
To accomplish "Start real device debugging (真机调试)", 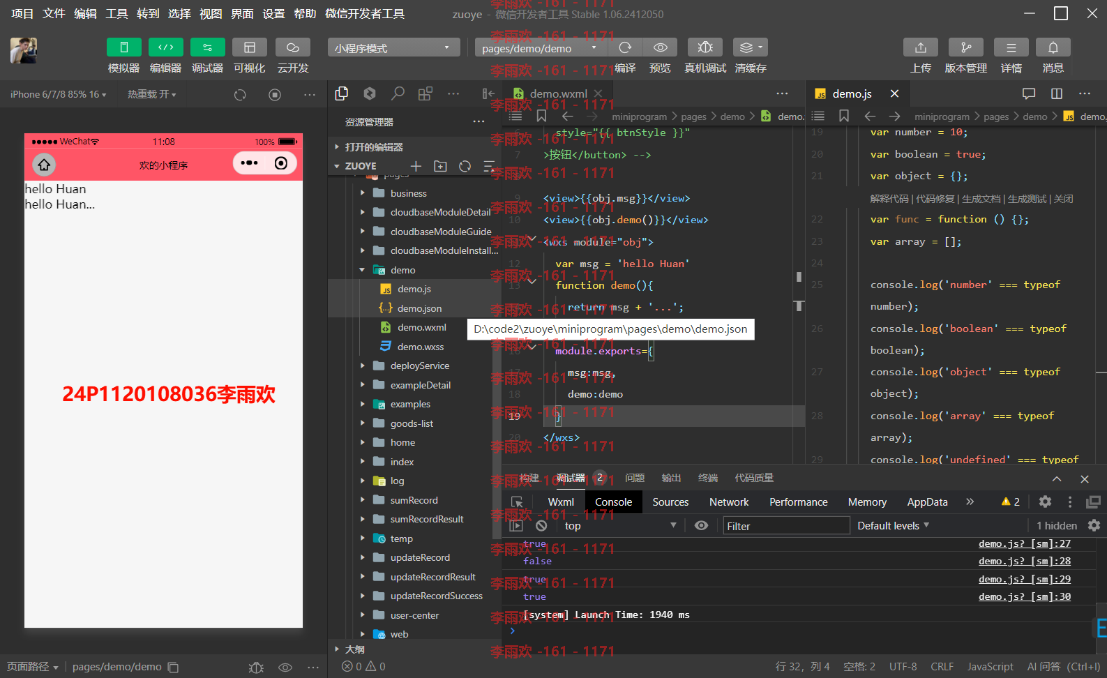I will coord(705,47).
